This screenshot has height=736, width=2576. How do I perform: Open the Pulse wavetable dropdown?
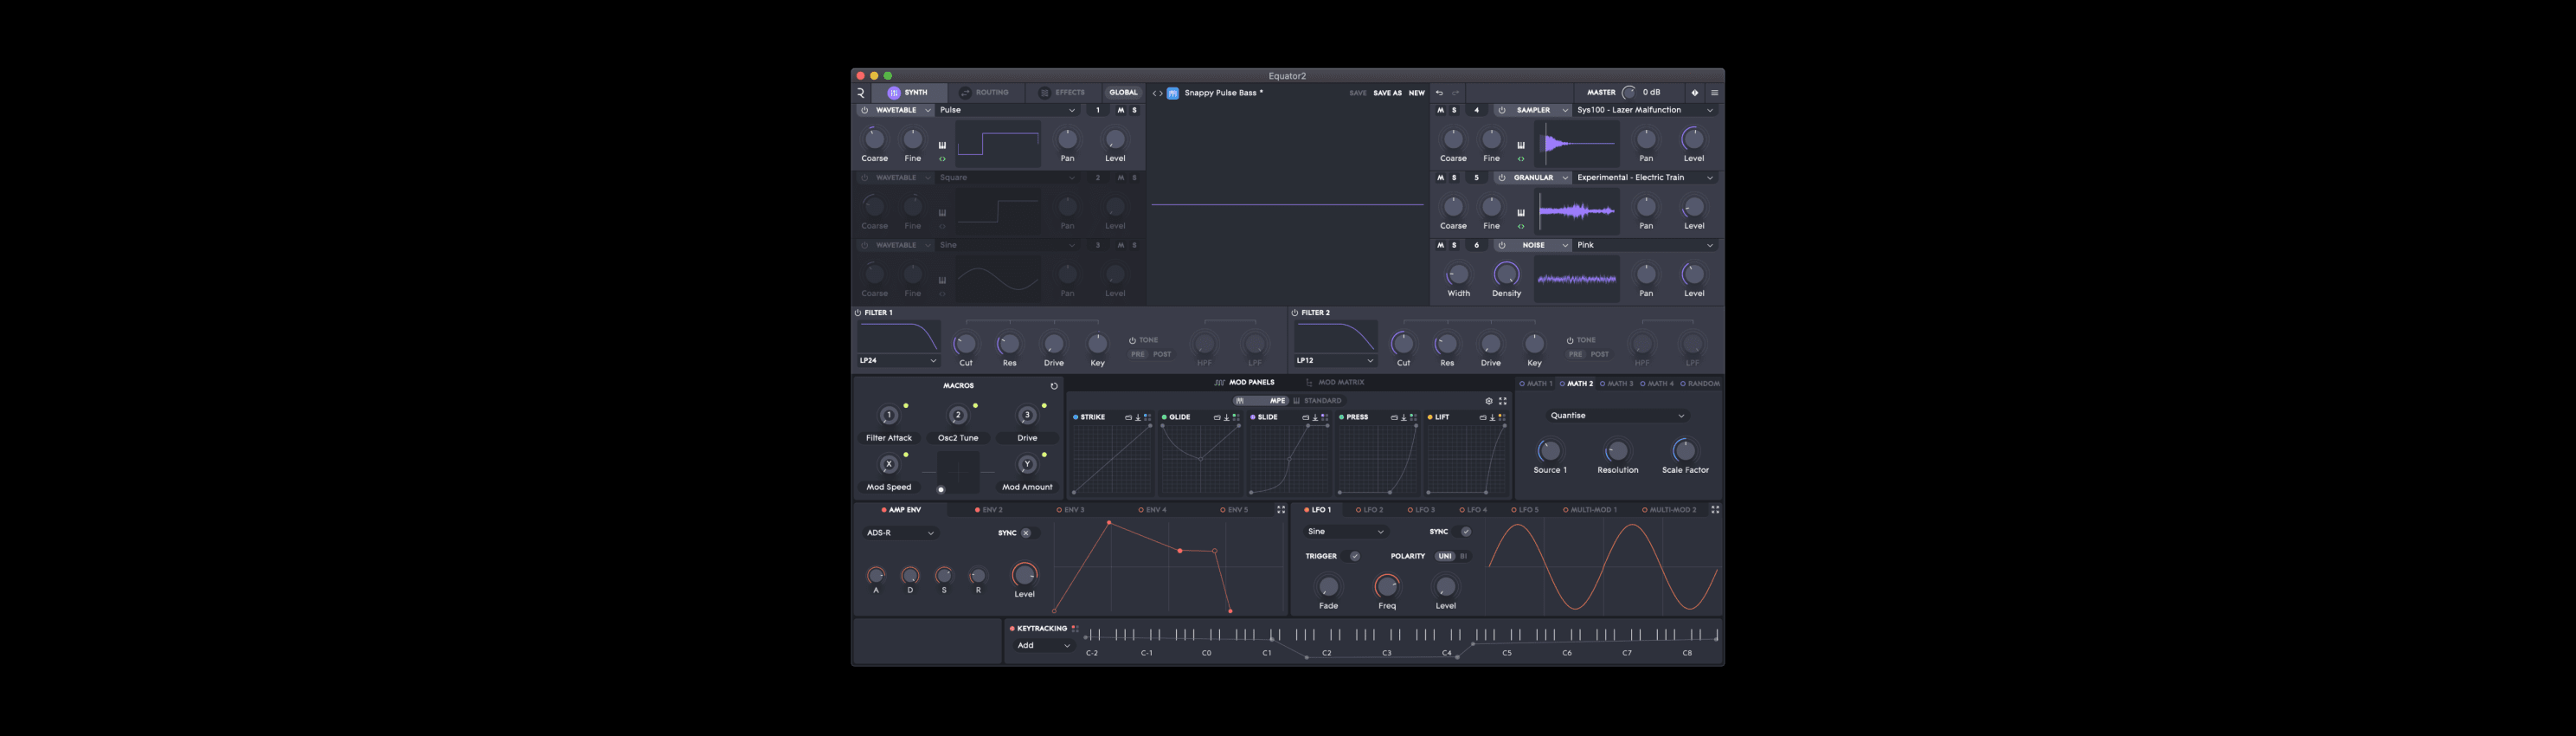tap(1006, 111)
